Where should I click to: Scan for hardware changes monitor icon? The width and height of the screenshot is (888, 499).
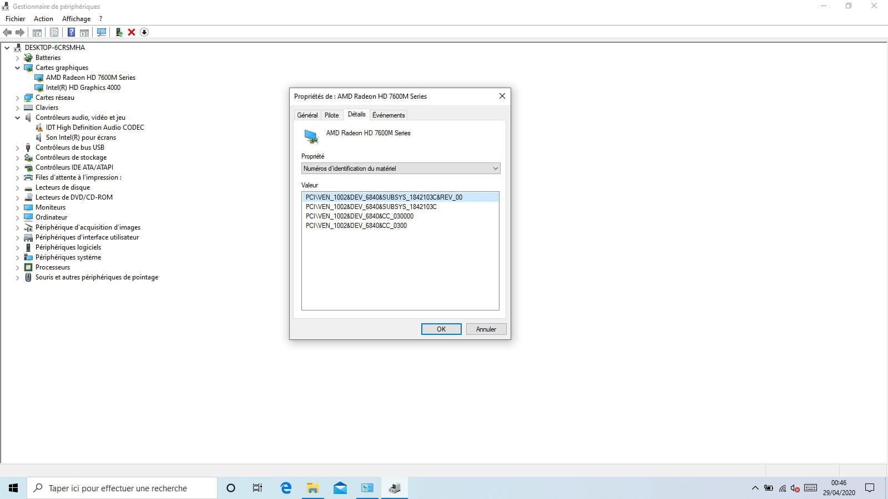pyautogui.click(x=102, y=32)
